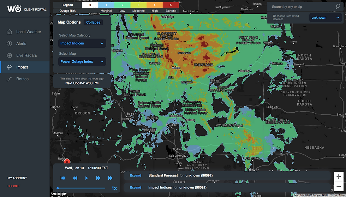This screenshot has height=197, width=346.
Task: Open Live Radars section
Action: point(25,55)
